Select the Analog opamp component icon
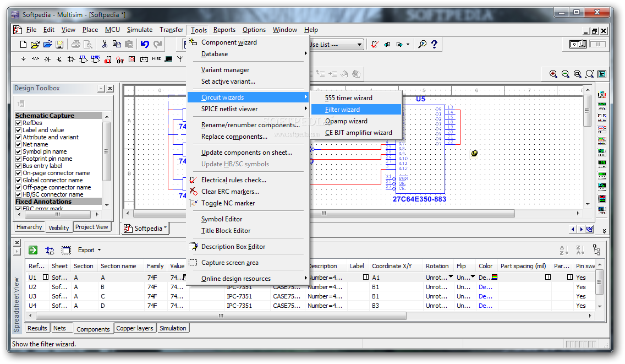This screenshot has width=625, height=364. 72,59
